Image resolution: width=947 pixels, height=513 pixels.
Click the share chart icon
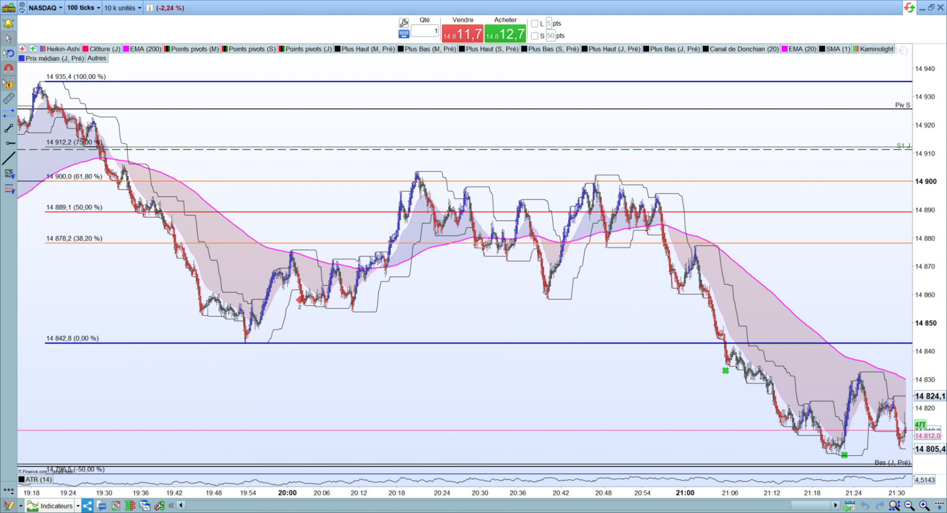click(x=87, y=506)
